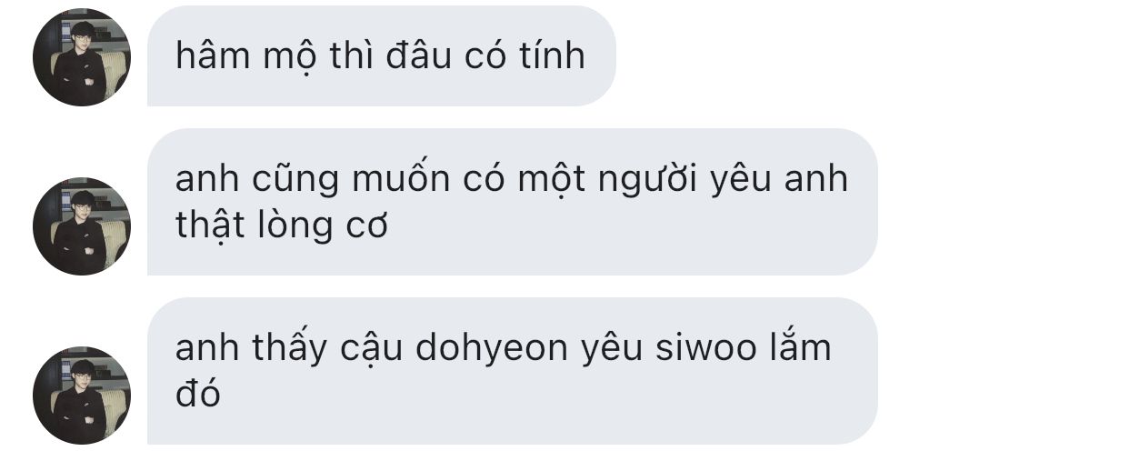The width and height of the screenshot is (1129, 451).
Task: Open sender avatar beside "hâm mộ thì đâu" message
Action: [x=82, y=57]
